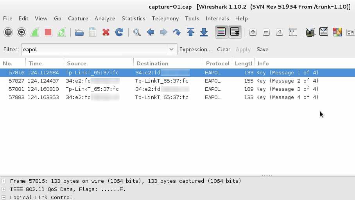The image size is (355, 200).
Task: Open the Statistics menu
Action: pyautogui.click(x=133, y=19)
